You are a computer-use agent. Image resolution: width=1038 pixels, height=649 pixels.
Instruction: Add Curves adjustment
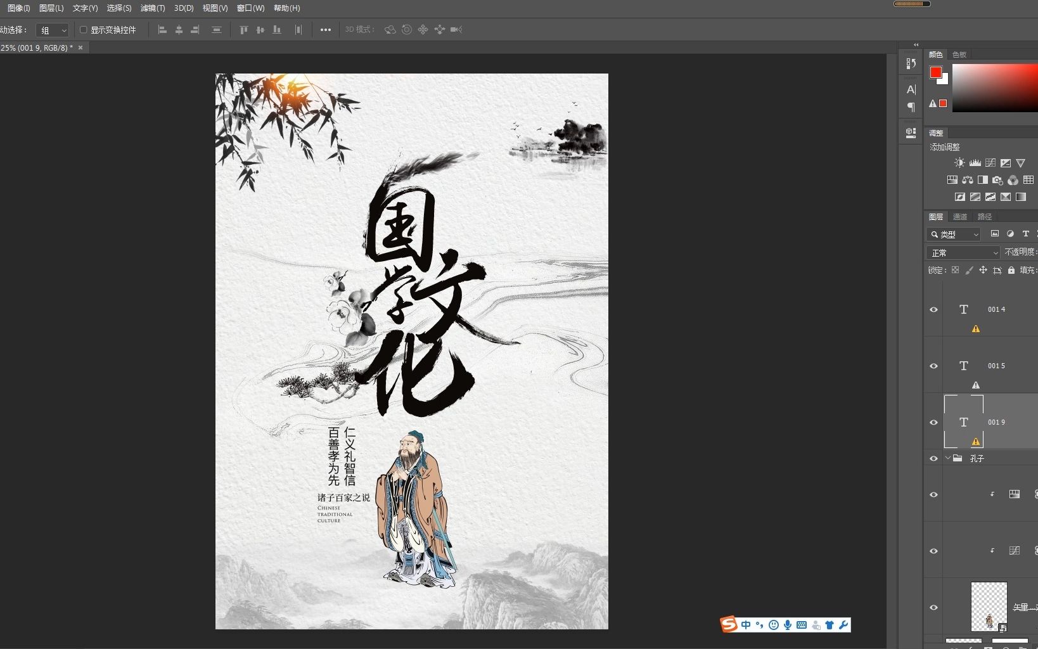pyautogui.click(x=990, y=163)
